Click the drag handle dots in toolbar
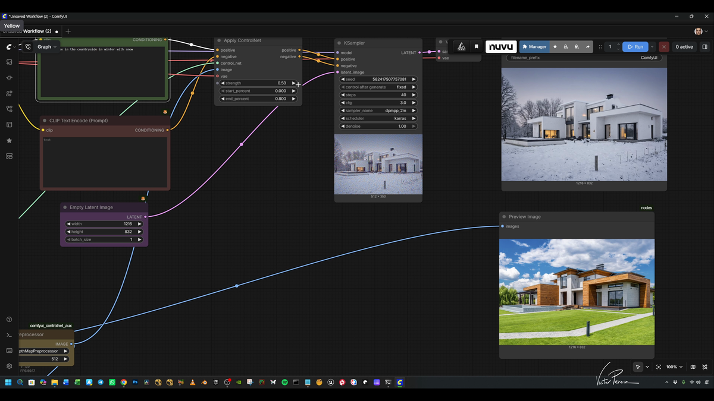The image size is (714, 401). (600, 47)
